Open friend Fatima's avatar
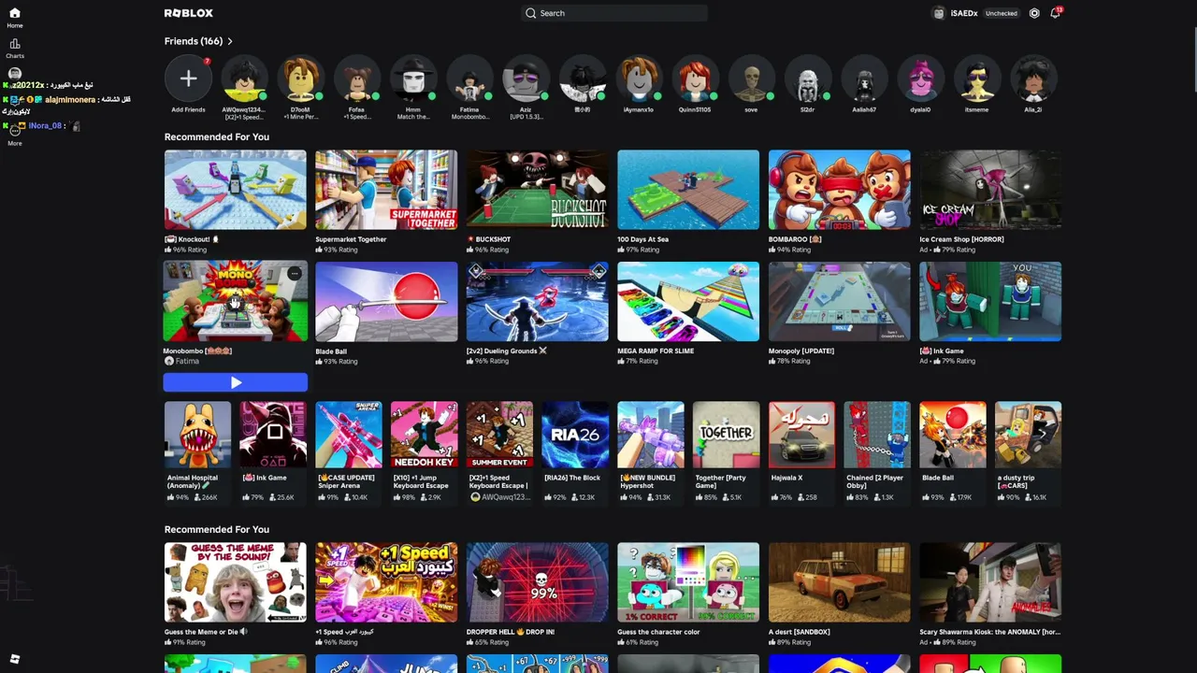 [469, 79]
